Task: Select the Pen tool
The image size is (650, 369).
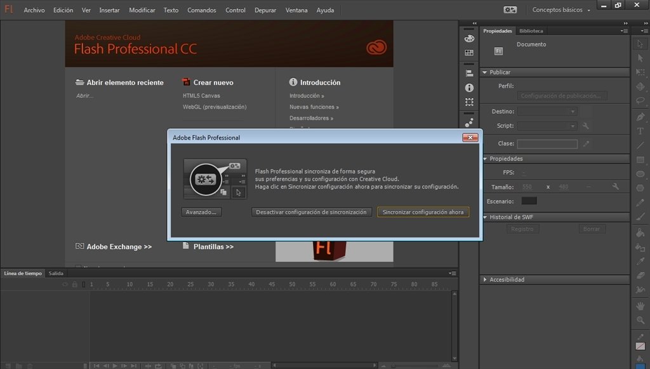Action: [x=640, y=117]
